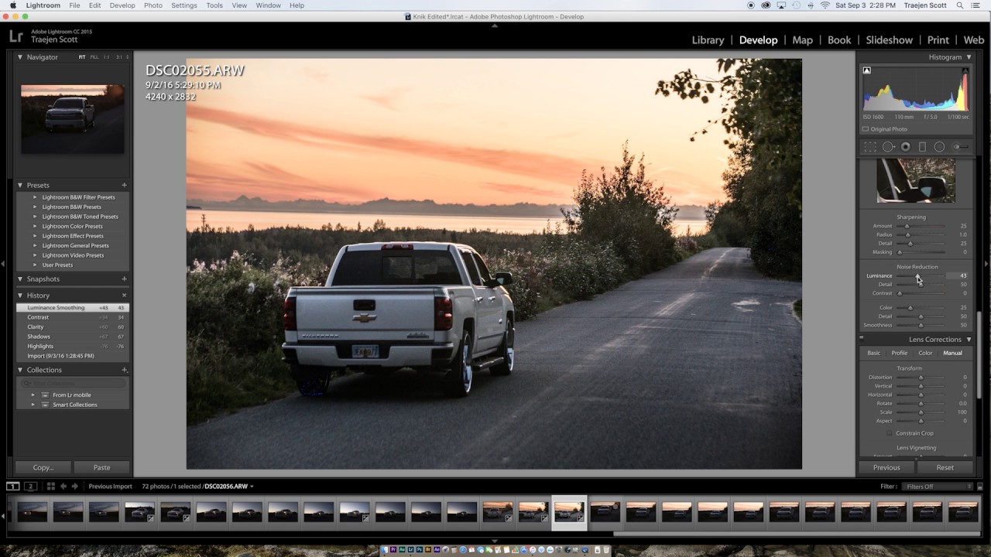This screenshot has width=991, height=557.
Task: Open the Manual tab in Lens Corrections
Action: point(952,353)
